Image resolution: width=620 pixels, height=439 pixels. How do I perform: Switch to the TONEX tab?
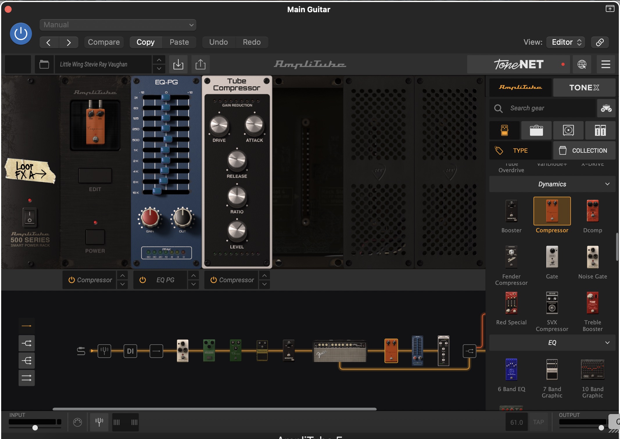coord(584,87)
